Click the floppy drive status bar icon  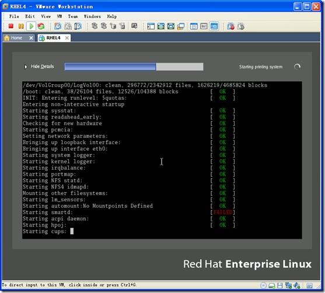coord(280,285)
